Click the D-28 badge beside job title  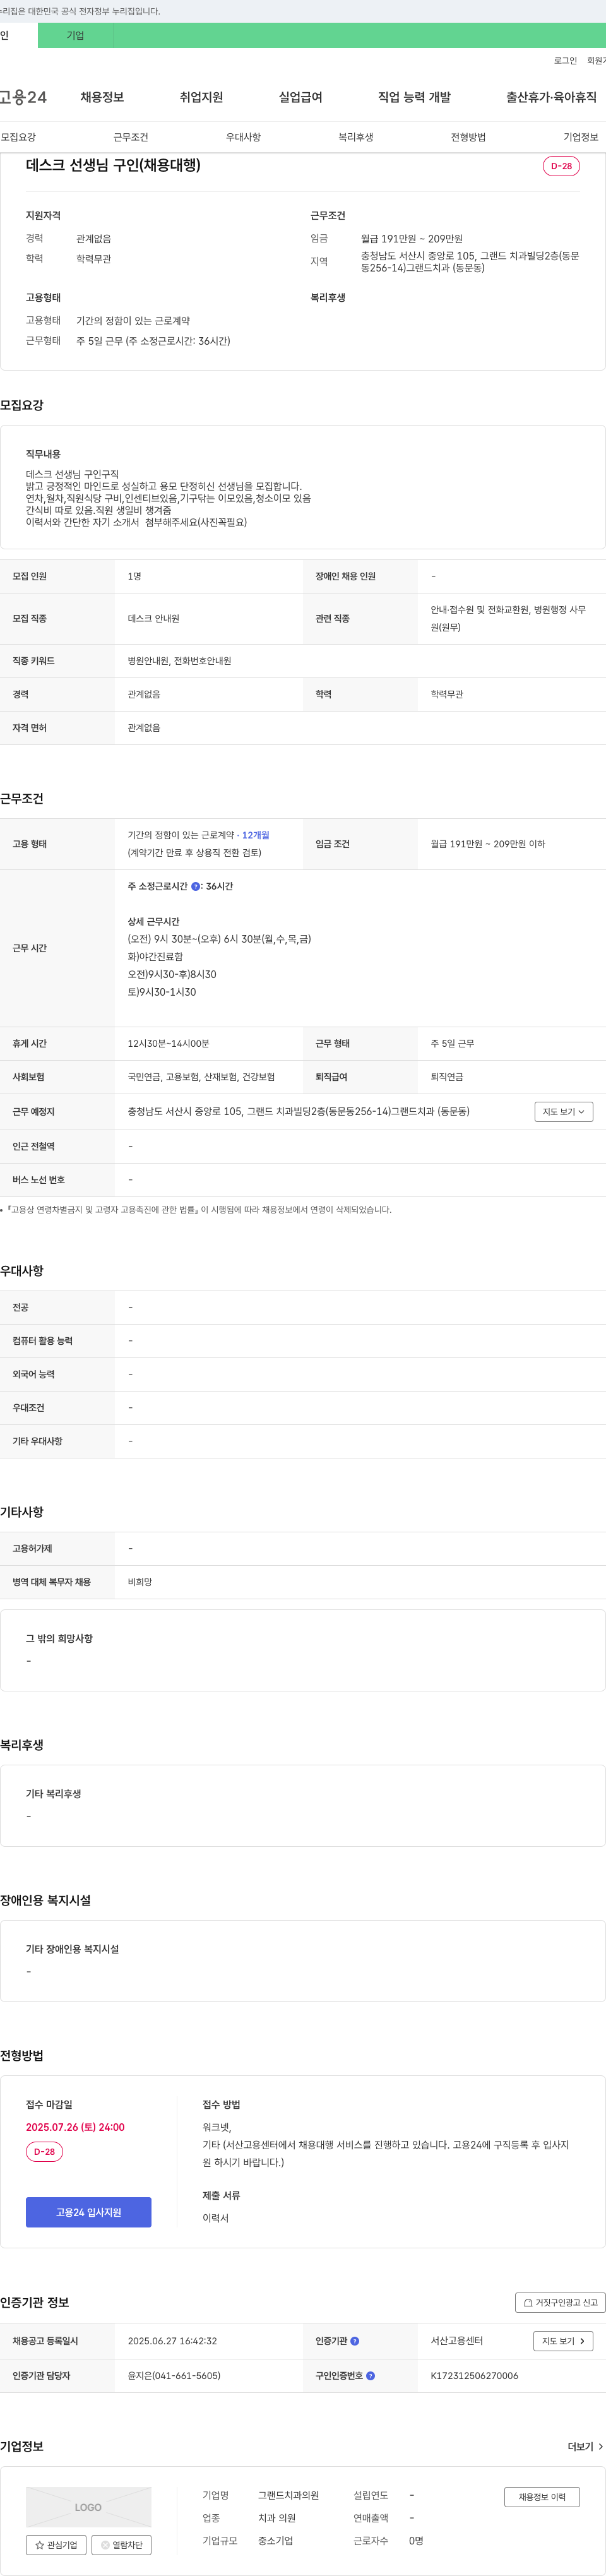(561, 166)
